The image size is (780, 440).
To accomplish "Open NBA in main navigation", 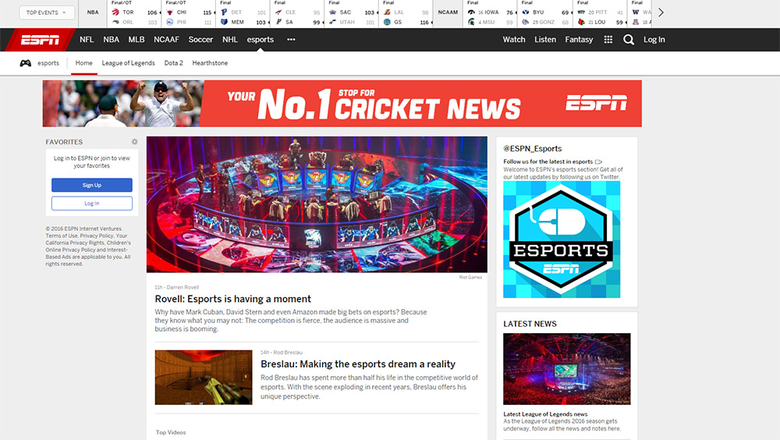I will coord(111,40).
